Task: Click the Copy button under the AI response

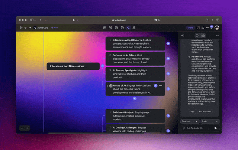Action: [x=192, y=111]
